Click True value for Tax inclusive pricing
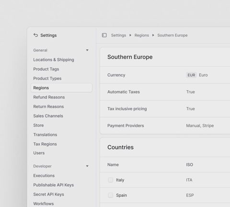Viewport: 230px width, 207px height. tap(190, 109)
